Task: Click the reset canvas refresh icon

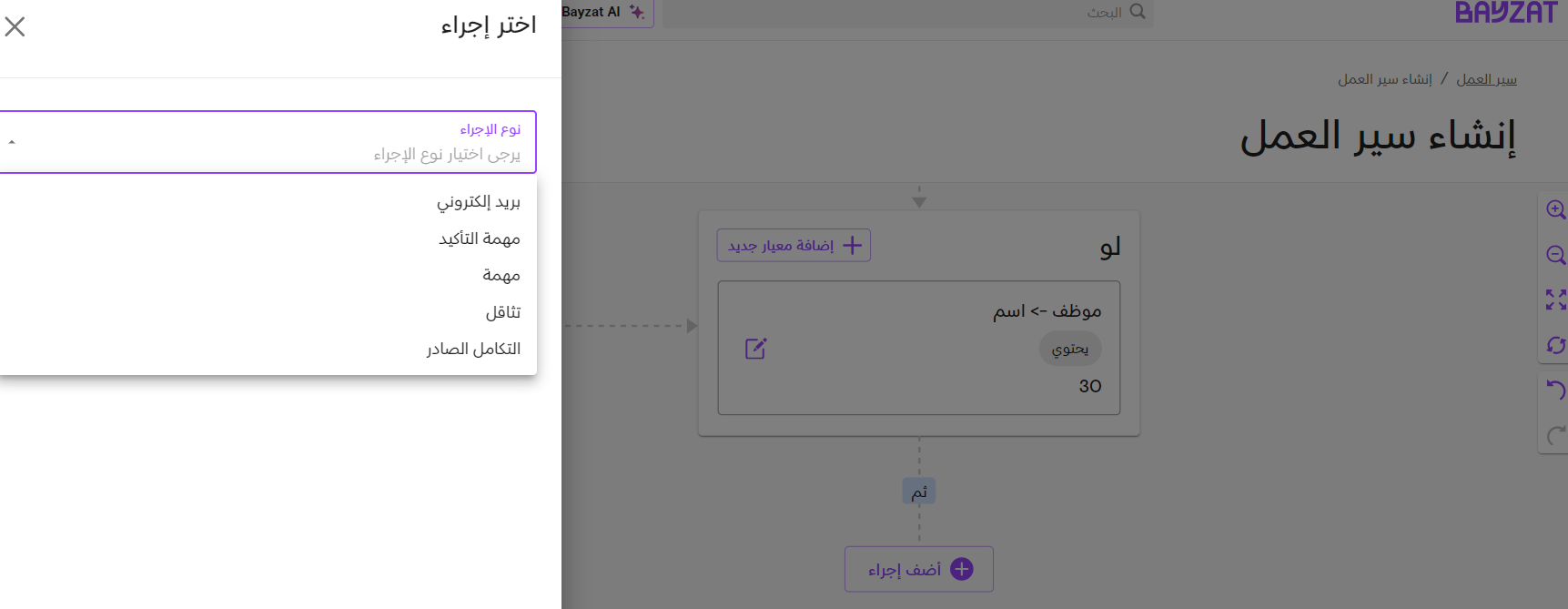Action: coord(1555,345)
